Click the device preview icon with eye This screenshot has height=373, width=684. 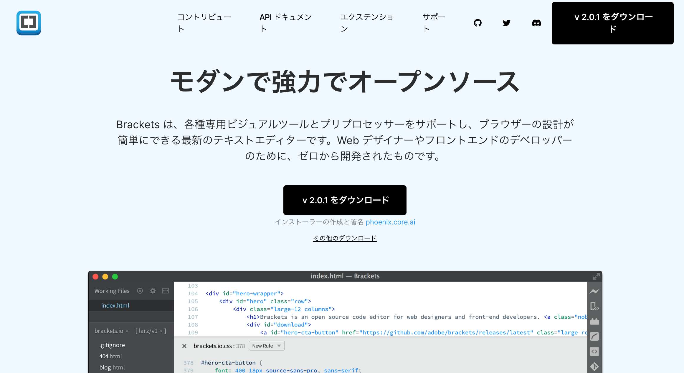[x=594, y=306]
